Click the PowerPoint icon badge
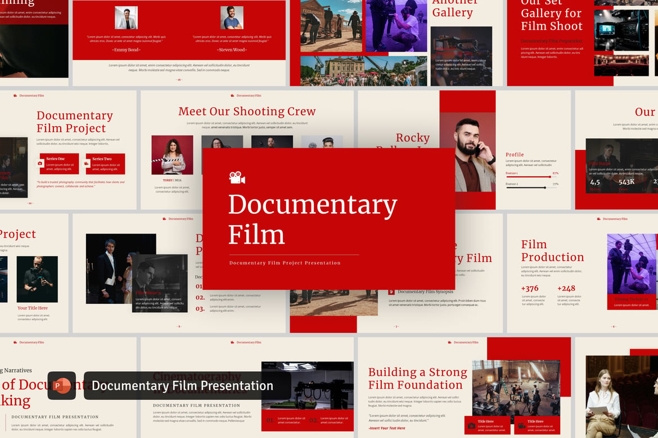This screenshot has width=658, height=438. coord(62,385)
